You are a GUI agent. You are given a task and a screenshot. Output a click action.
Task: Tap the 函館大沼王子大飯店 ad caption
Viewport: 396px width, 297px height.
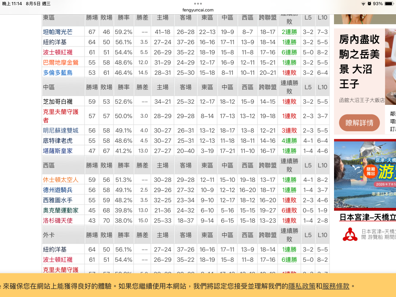[362, 100]
